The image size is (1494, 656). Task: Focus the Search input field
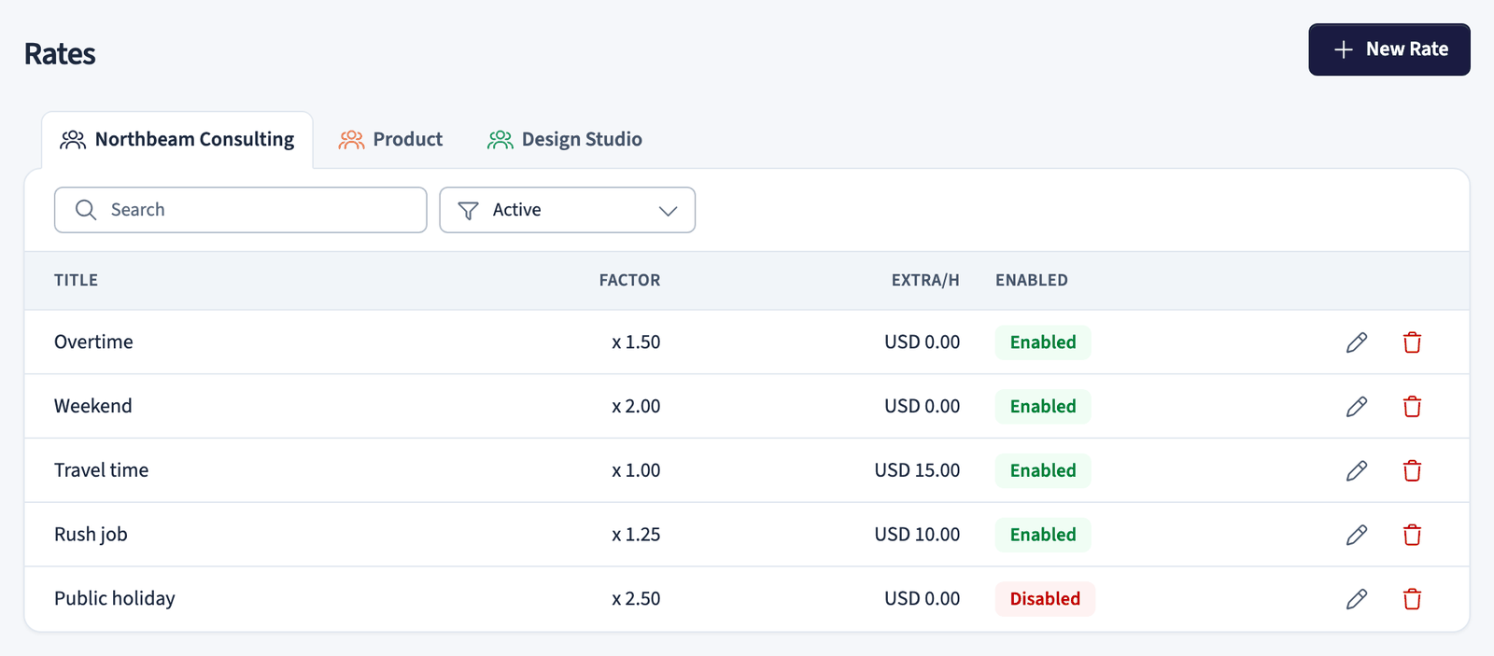241,210
